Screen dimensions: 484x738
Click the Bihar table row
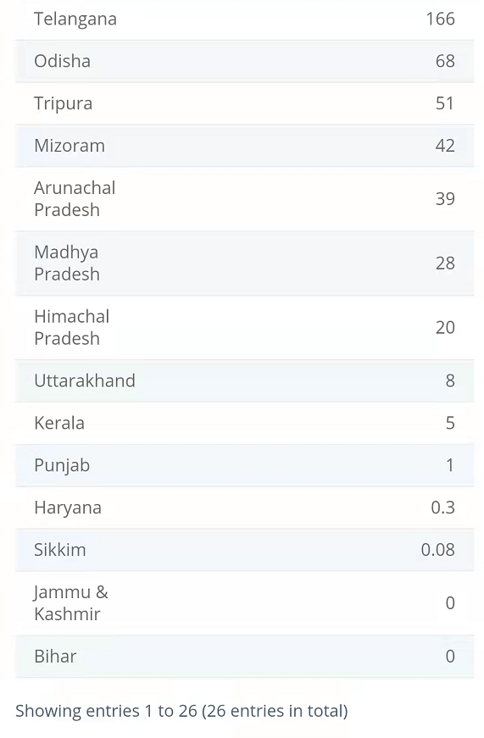pyautogui.click(x=244, y=657)
